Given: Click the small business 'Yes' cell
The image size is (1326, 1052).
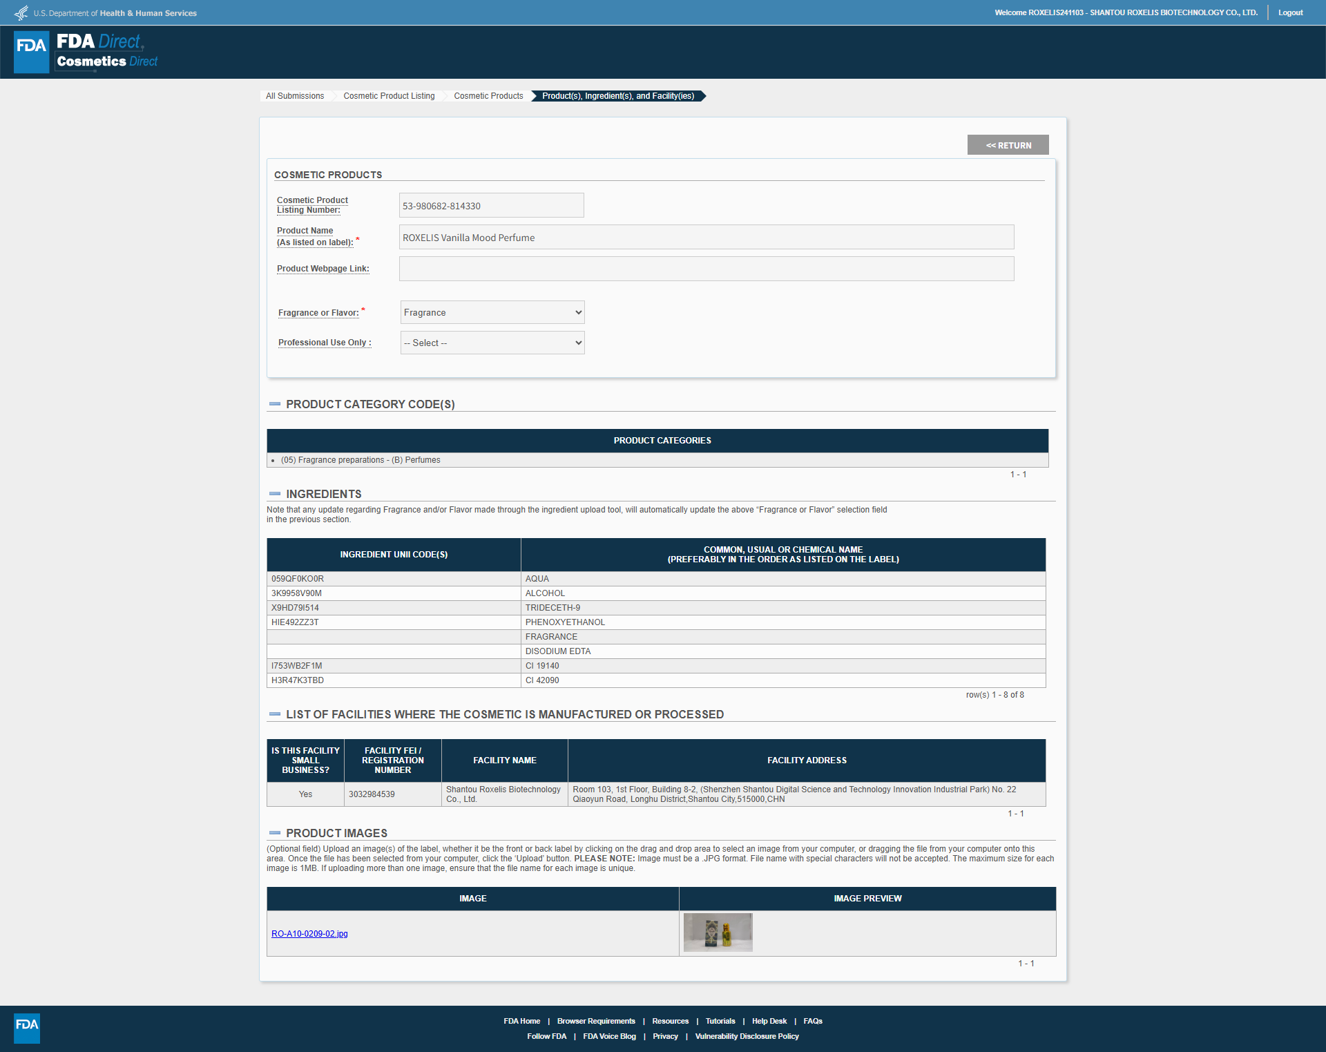Looking at the screenshot, I should click(x=305, y=794).
